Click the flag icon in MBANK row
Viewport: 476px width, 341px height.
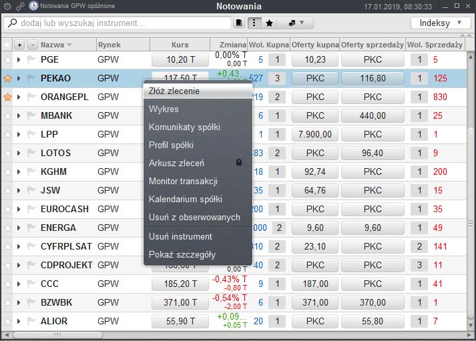tap(31, 115)
